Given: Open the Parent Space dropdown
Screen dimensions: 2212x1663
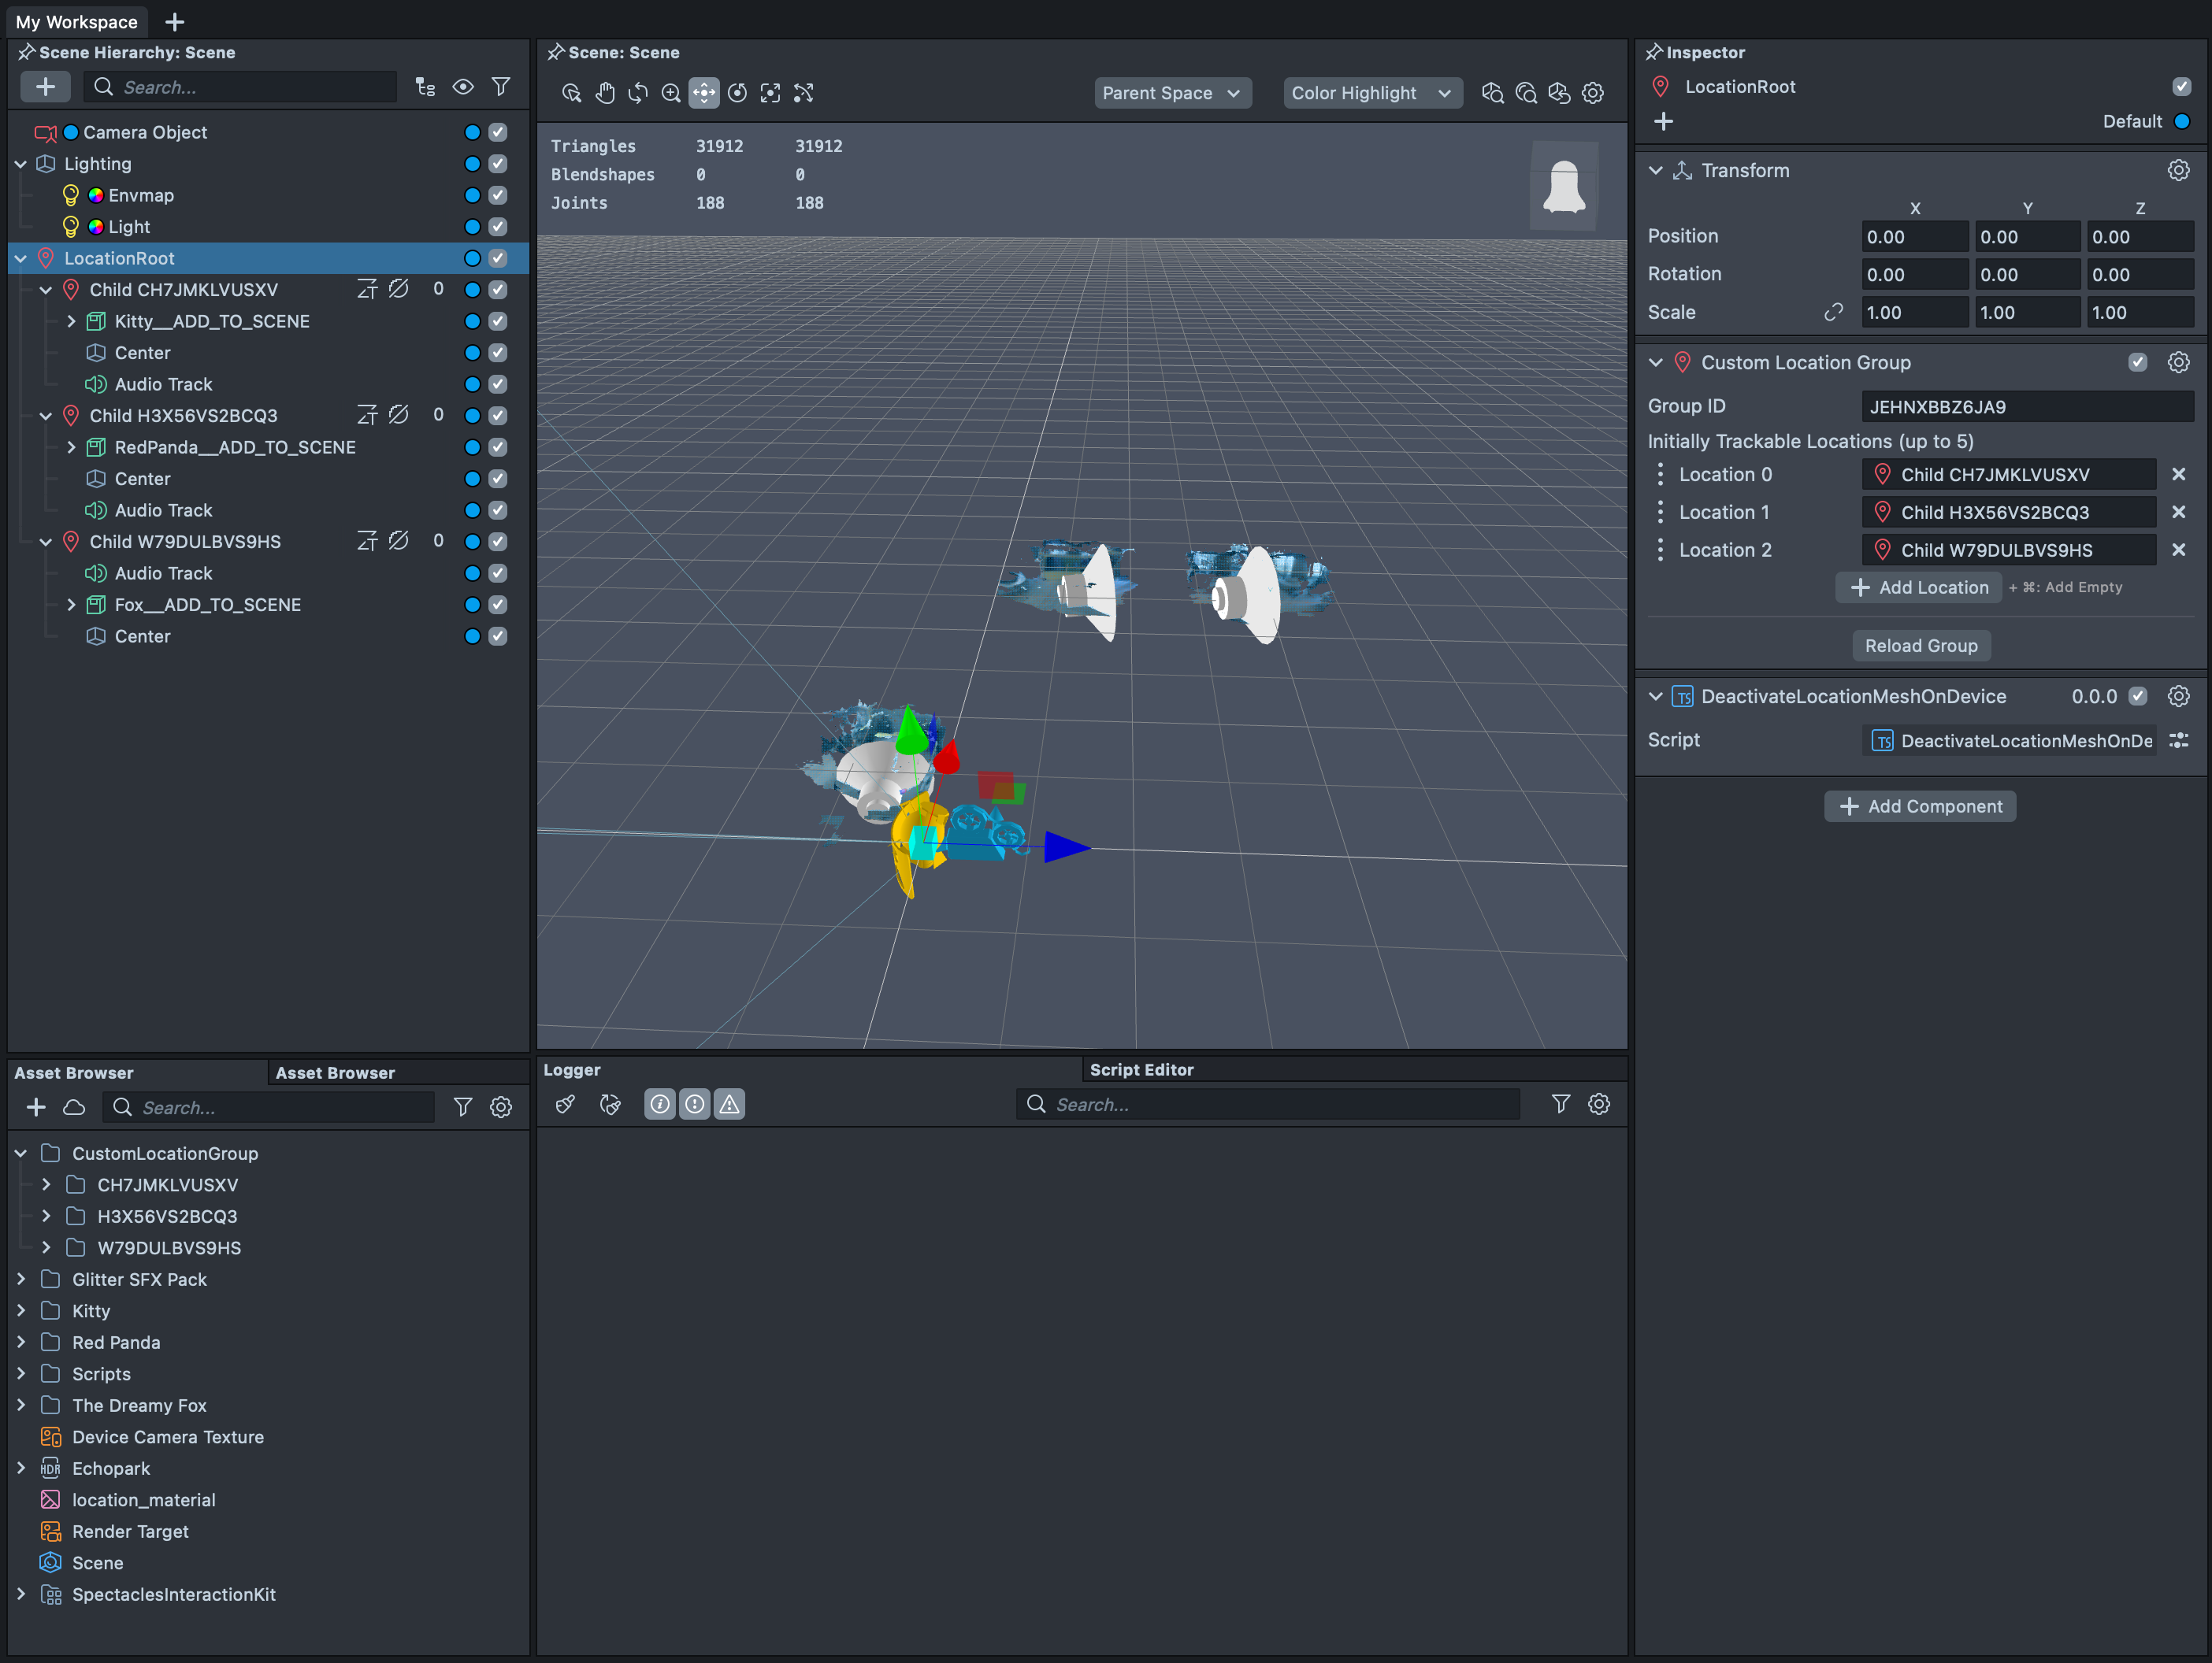Looking at the screenshot, I should [1172, 93].
